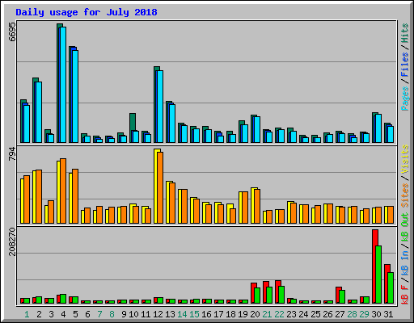This screenshot has height=323, width=414.
Task: Click the 6695 top chart scale value
Action: 12,31
